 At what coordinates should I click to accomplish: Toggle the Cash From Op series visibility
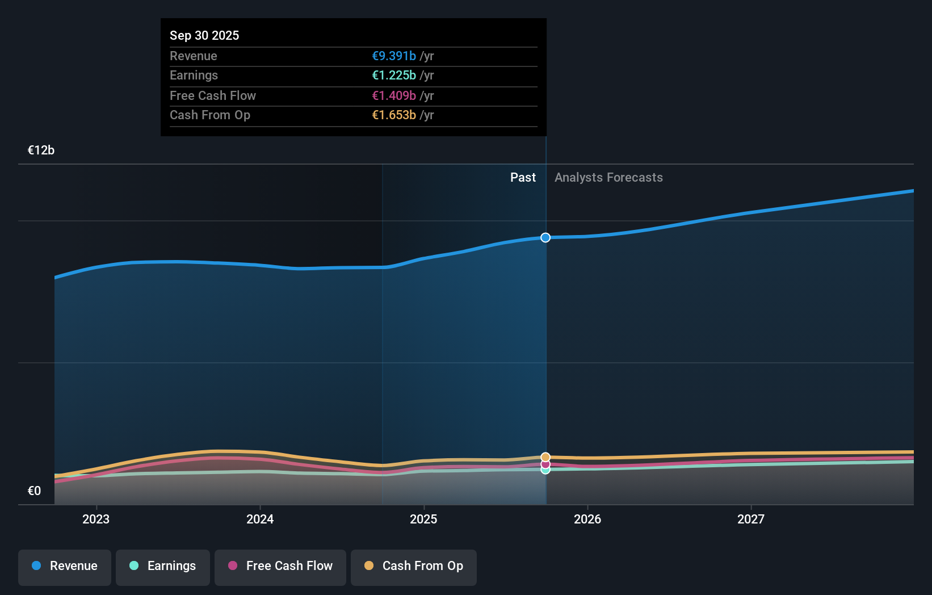pyautogui.click(x=414, y=567)
